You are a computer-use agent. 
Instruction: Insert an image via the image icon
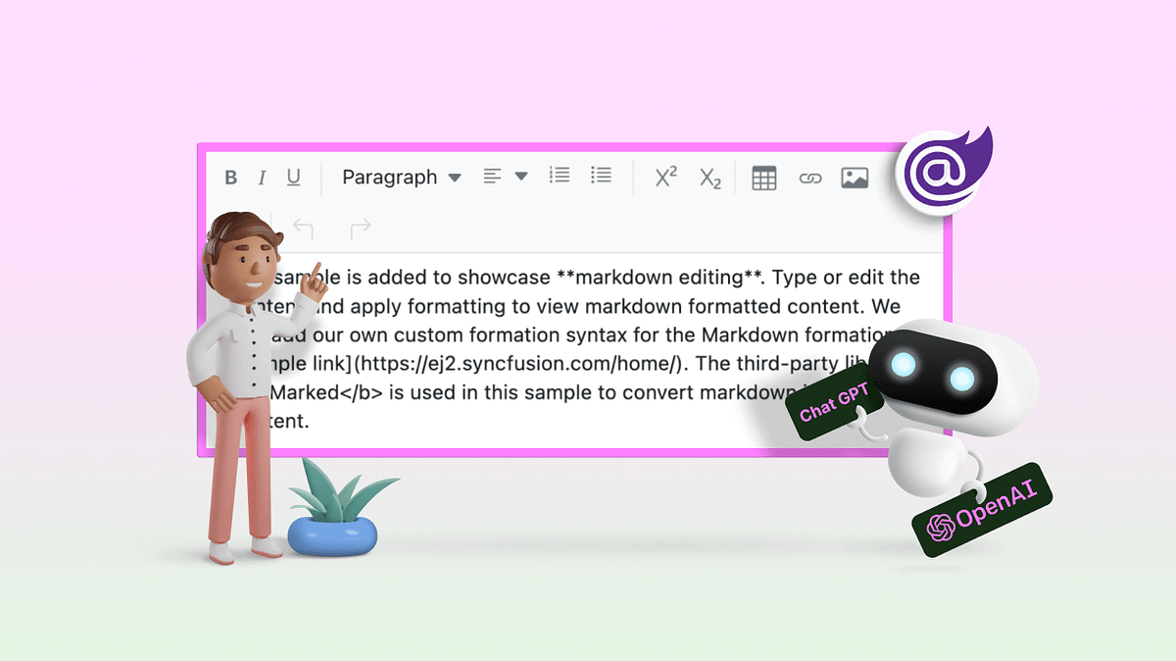tap(855, 177)
